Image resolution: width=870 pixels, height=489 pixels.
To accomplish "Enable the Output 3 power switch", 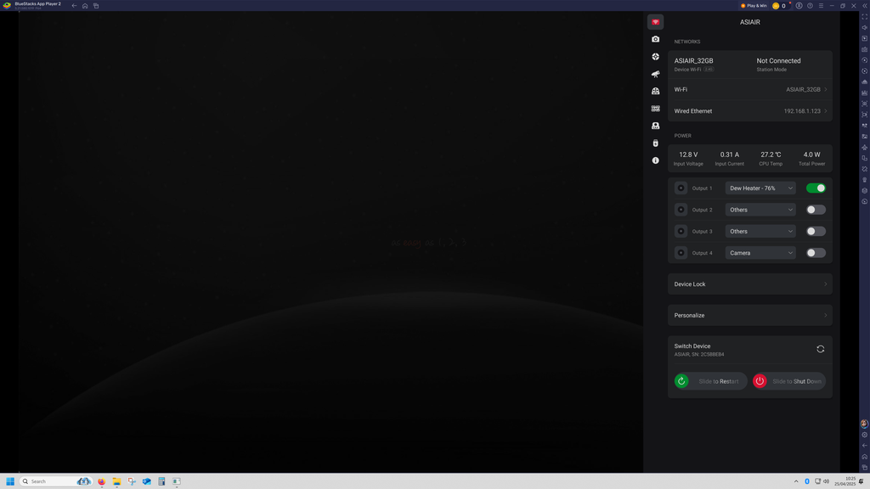I will 816,231.
